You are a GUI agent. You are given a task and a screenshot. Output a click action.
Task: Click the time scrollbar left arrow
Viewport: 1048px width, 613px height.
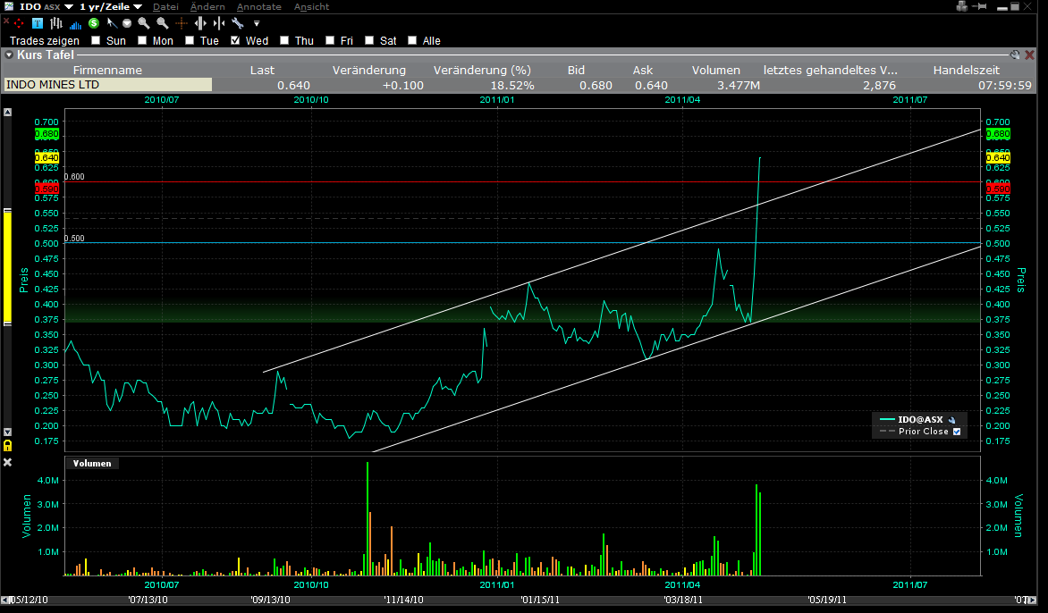[x=4, y=600]
